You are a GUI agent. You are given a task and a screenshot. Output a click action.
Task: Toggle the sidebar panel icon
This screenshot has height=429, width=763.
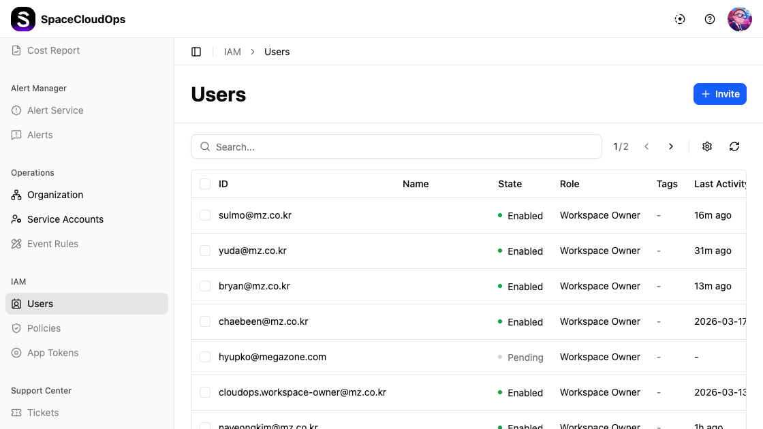coord(196,52)
